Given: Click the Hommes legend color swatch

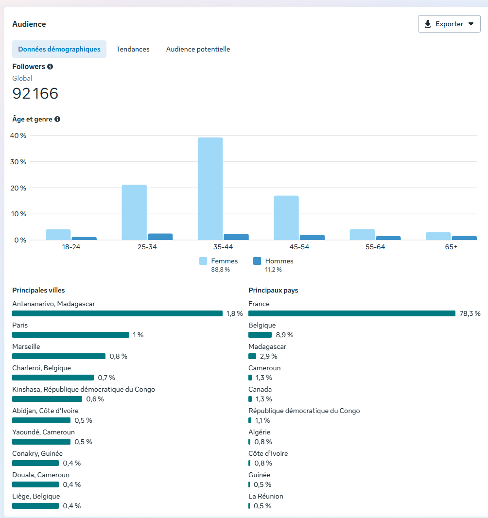Looking at the screenshot, I should click(257, 261).
